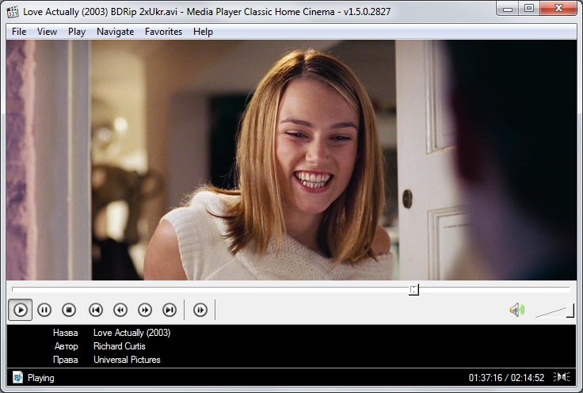Open the View menu

pyautogui.click(x=47, y=32)
